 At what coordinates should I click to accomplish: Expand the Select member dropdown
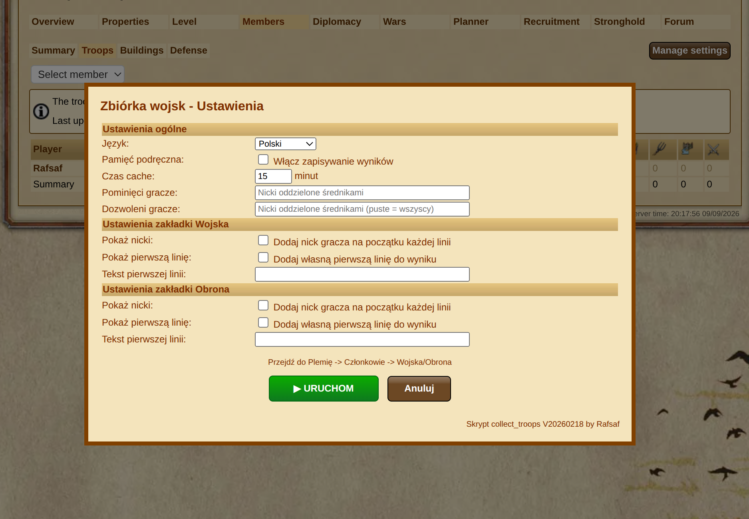[x=78, y=74]
